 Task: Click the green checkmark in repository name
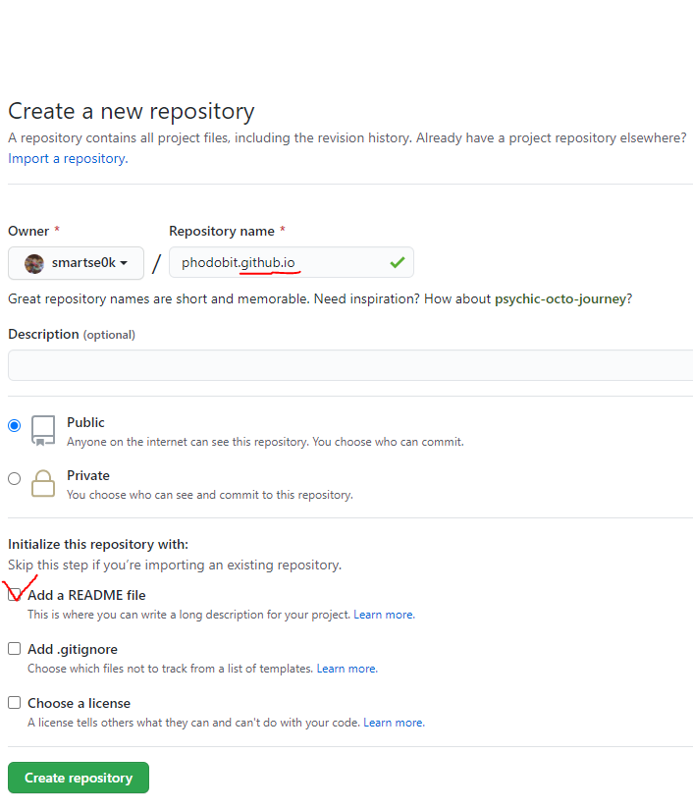398,263
